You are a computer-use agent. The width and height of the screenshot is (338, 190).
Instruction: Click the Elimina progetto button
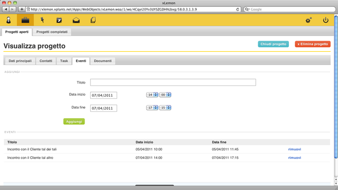[x=313, y=44]
